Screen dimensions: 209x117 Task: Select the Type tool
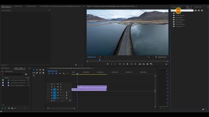coord(34,76)
